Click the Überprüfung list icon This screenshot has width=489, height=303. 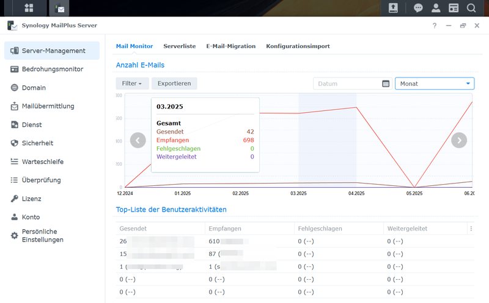click(14, 180)
